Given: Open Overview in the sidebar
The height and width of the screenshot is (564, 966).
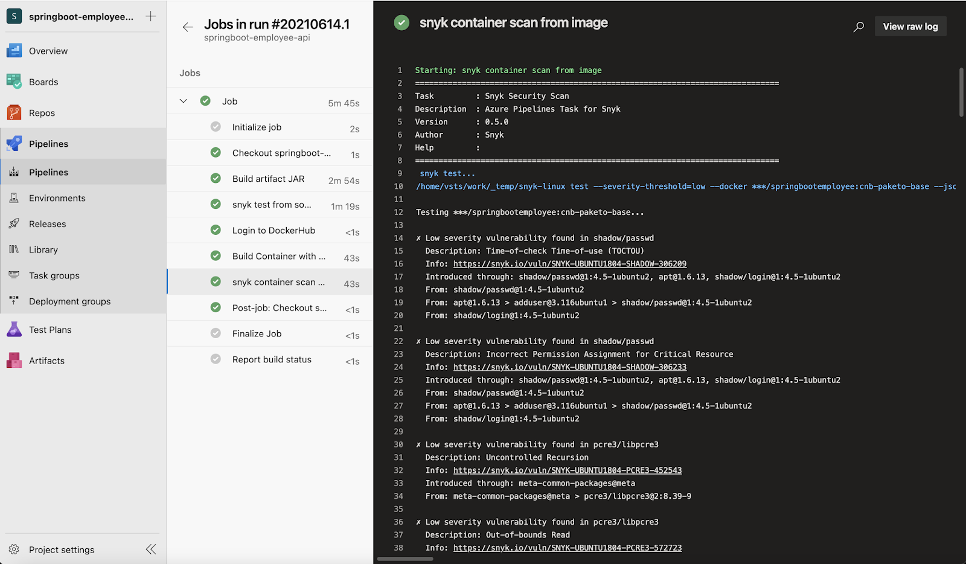Looking at the screenshot, I should [83, 51].
